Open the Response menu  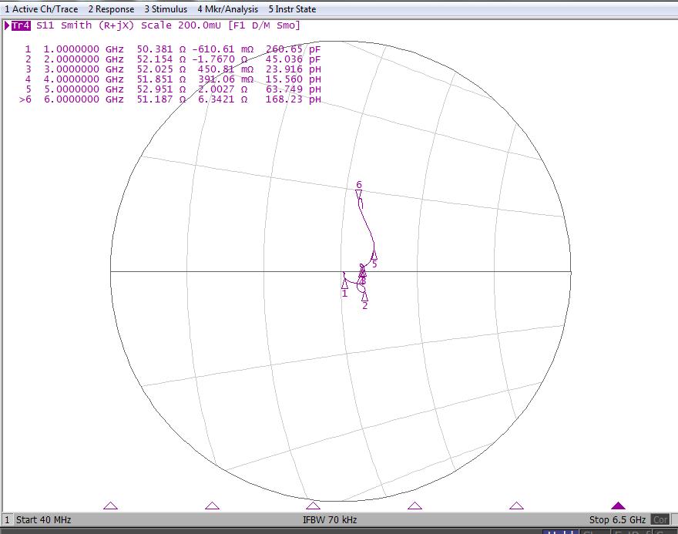111,9
